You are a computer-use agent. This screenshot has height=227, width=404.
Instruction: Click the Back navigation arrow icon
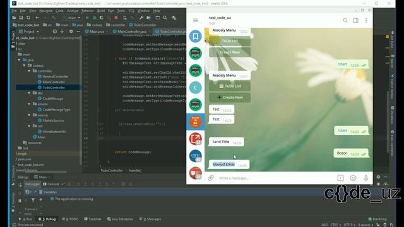pos(37,18)
